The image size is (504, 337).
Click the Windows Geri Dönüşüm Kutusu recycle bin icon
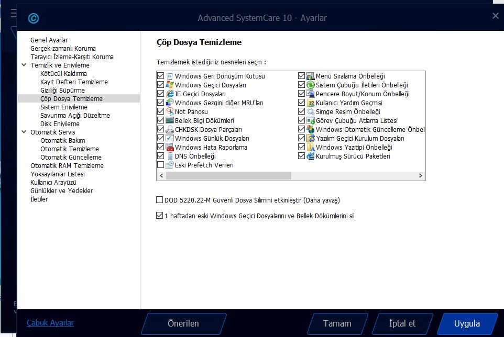click(169, 76)
